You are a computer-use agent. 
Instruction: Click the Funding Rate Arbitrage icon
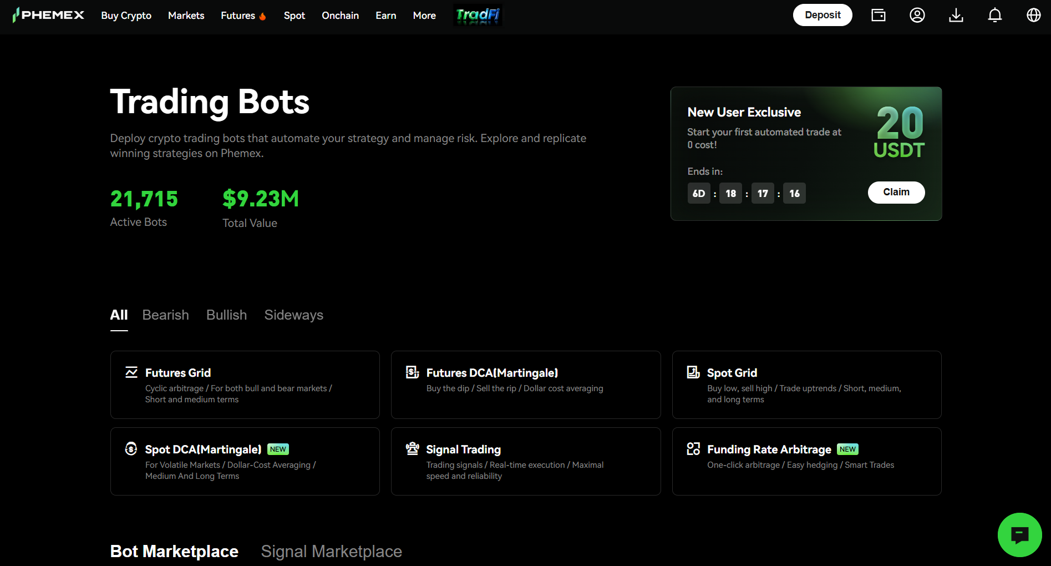pos(693,448)
